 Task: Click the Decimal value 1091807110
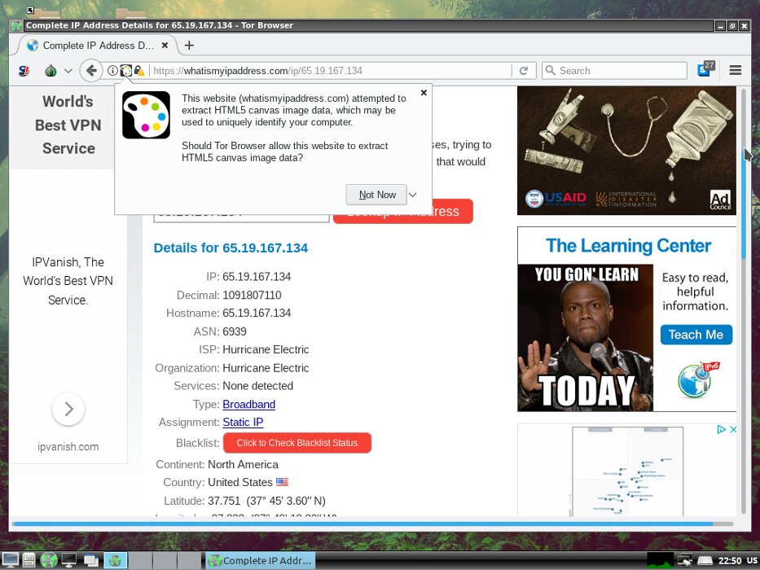(252, 295)
